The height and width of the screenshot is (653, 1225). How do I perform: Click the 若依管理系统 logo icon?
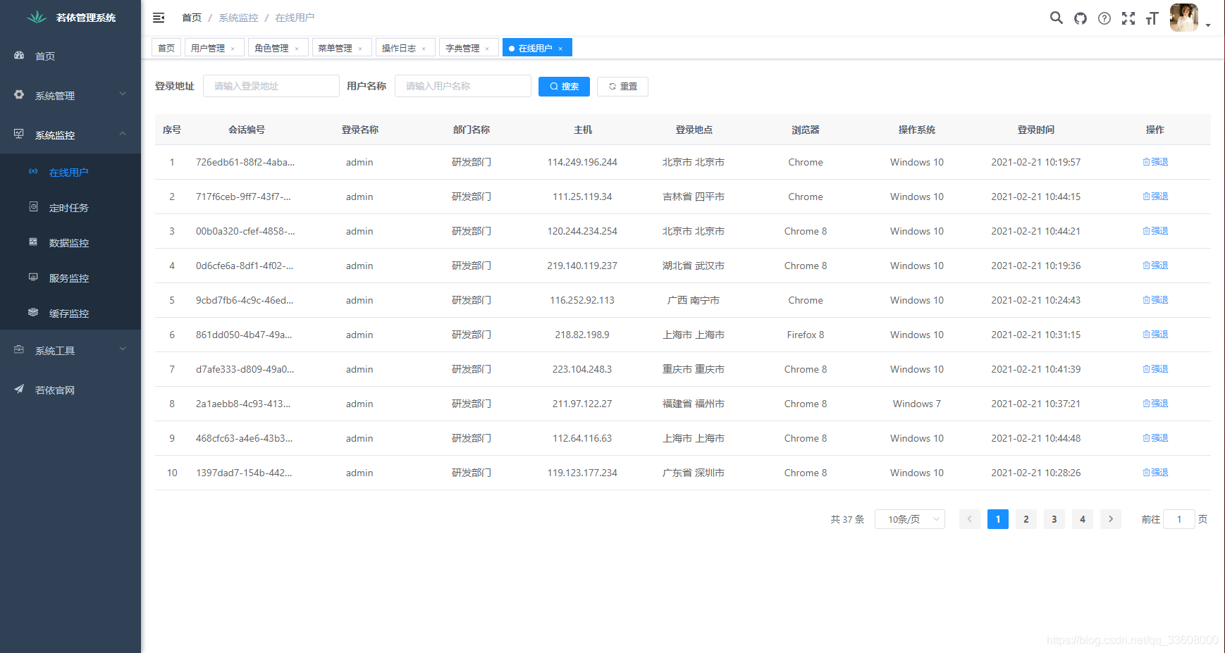pos(37,18)
